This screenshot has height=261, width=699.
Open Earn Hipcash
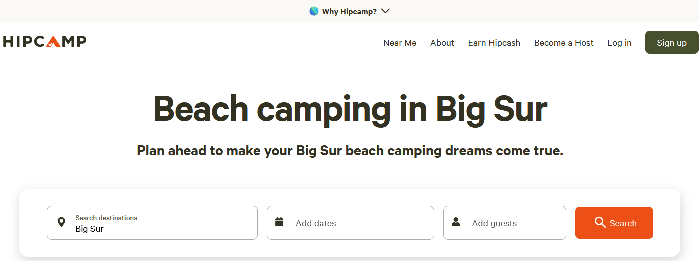point(494,43)
